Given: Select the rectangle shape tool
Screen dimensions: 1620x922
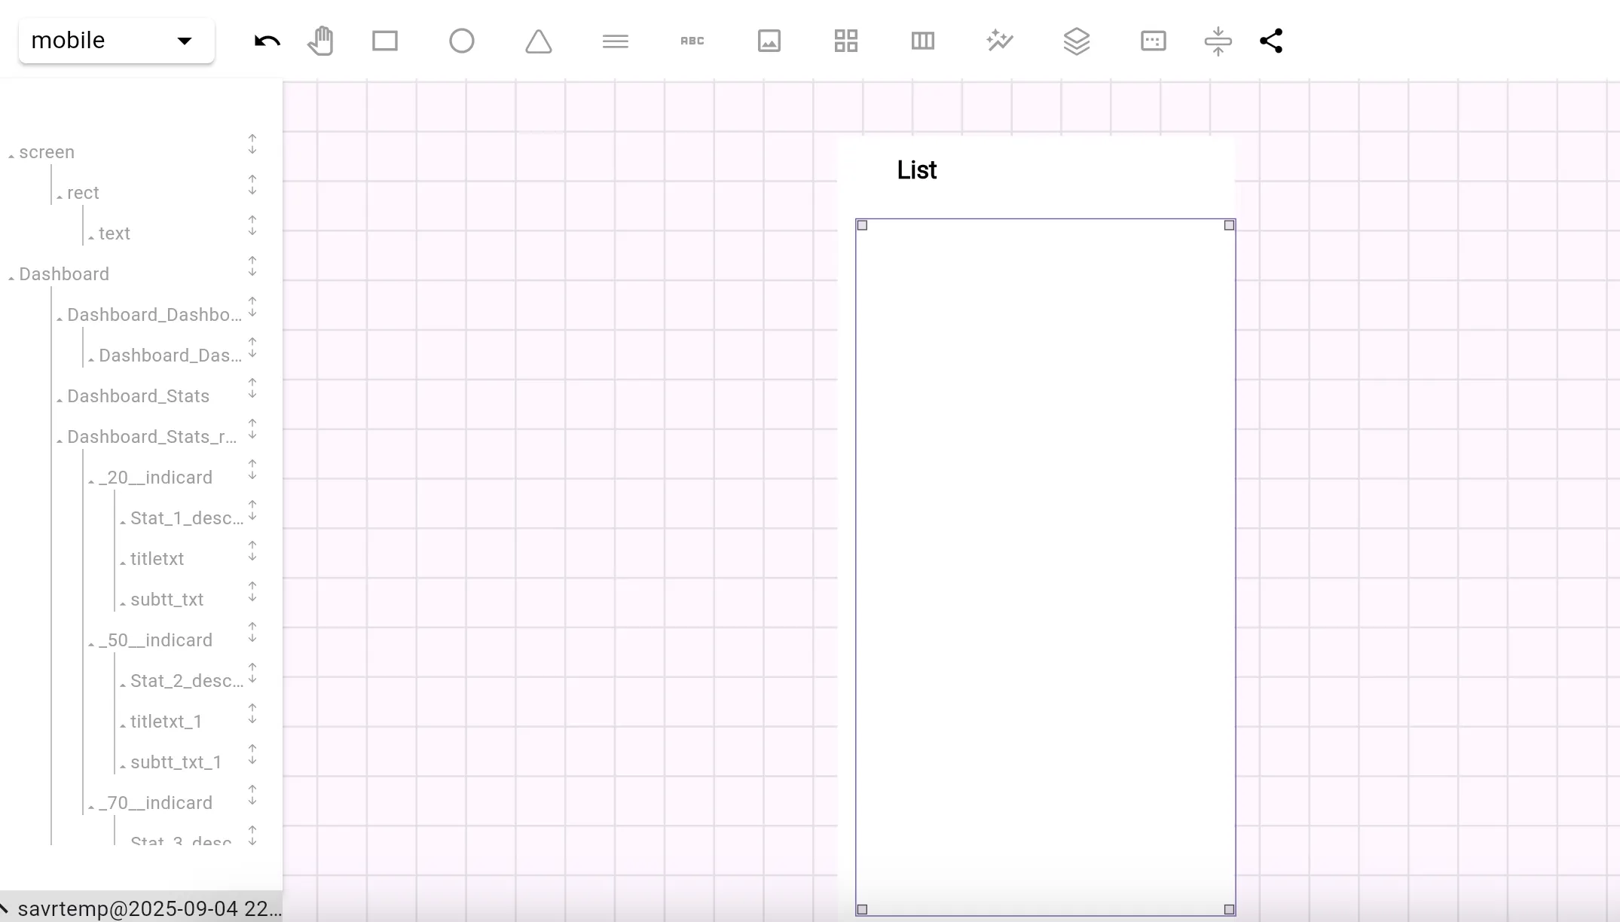Looking at the screenshot, I should (x=385, y=41).
